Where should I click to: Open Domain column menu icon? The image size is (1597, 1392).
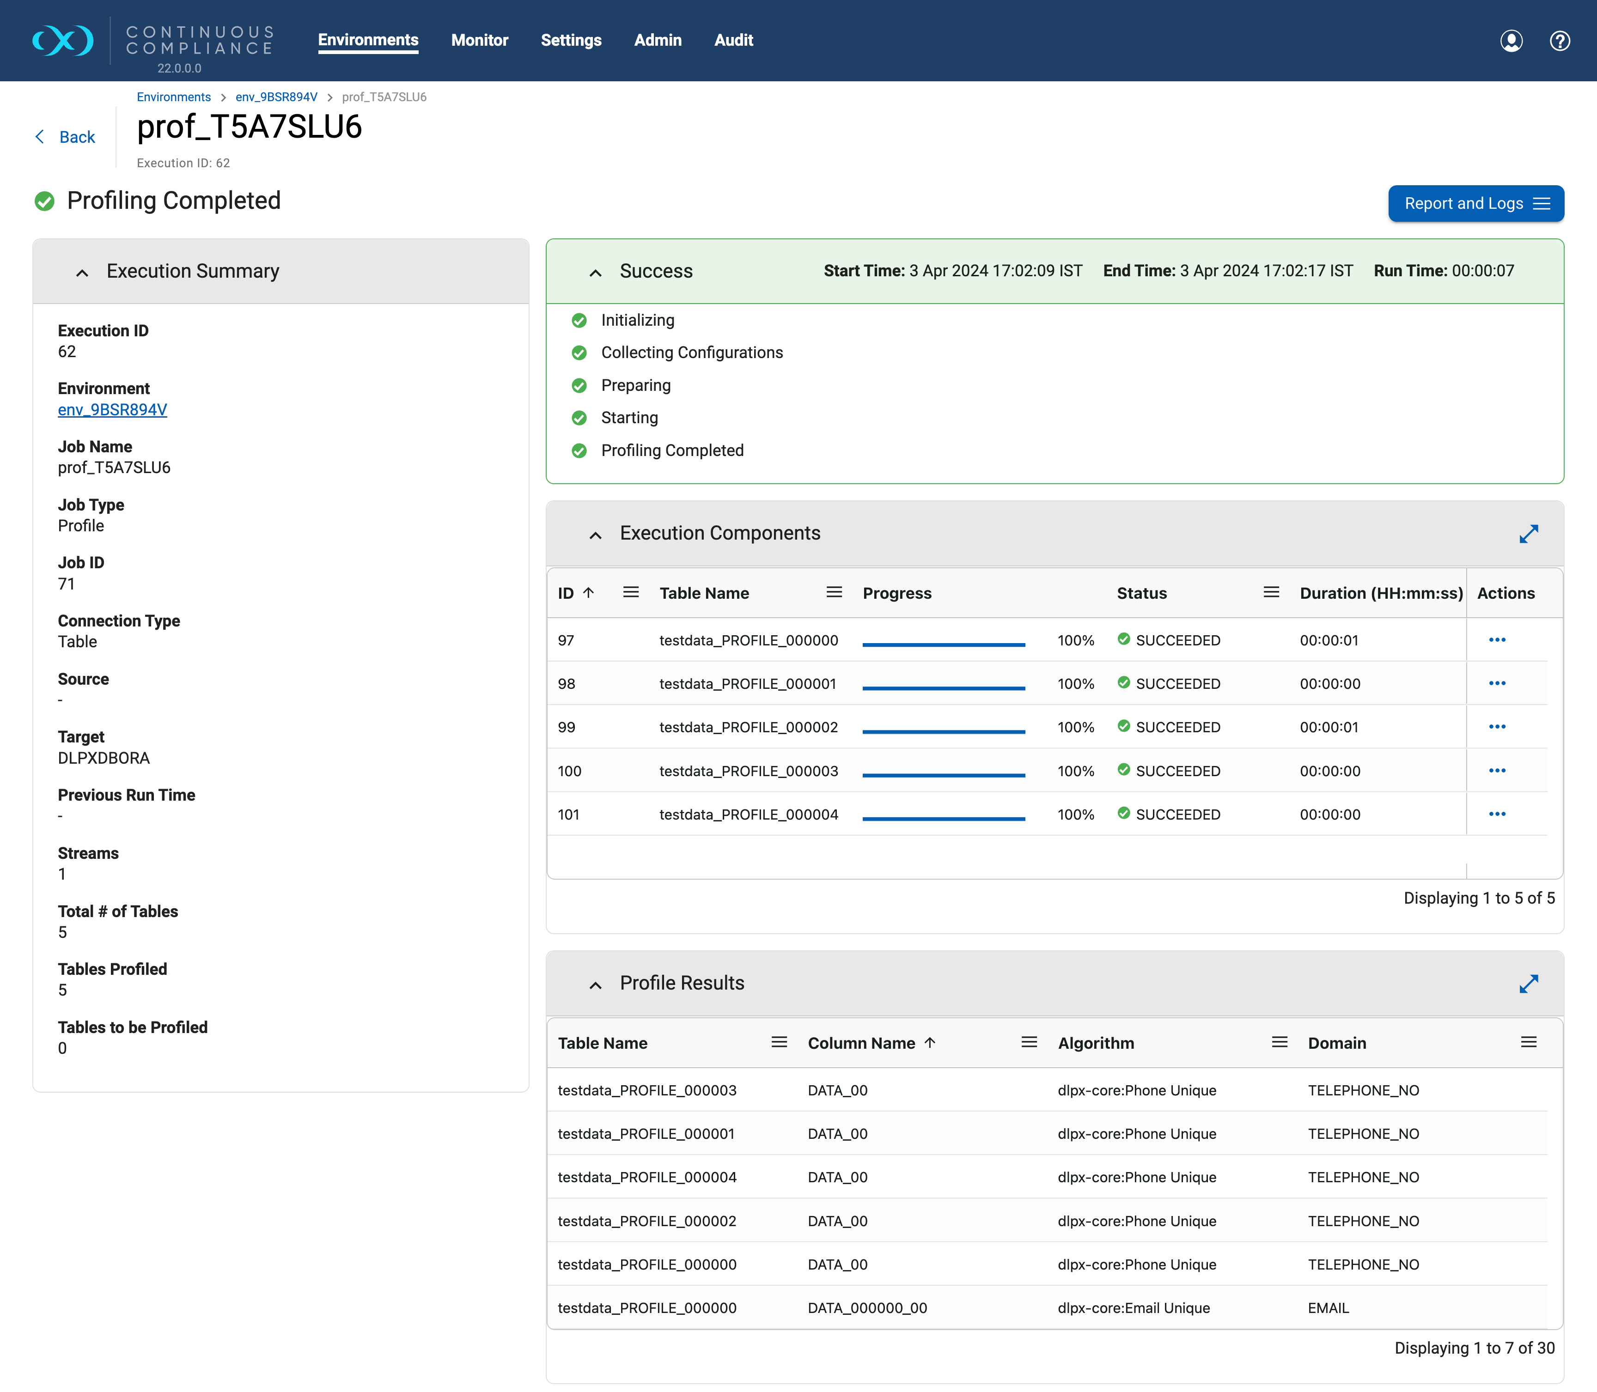1528,1042
